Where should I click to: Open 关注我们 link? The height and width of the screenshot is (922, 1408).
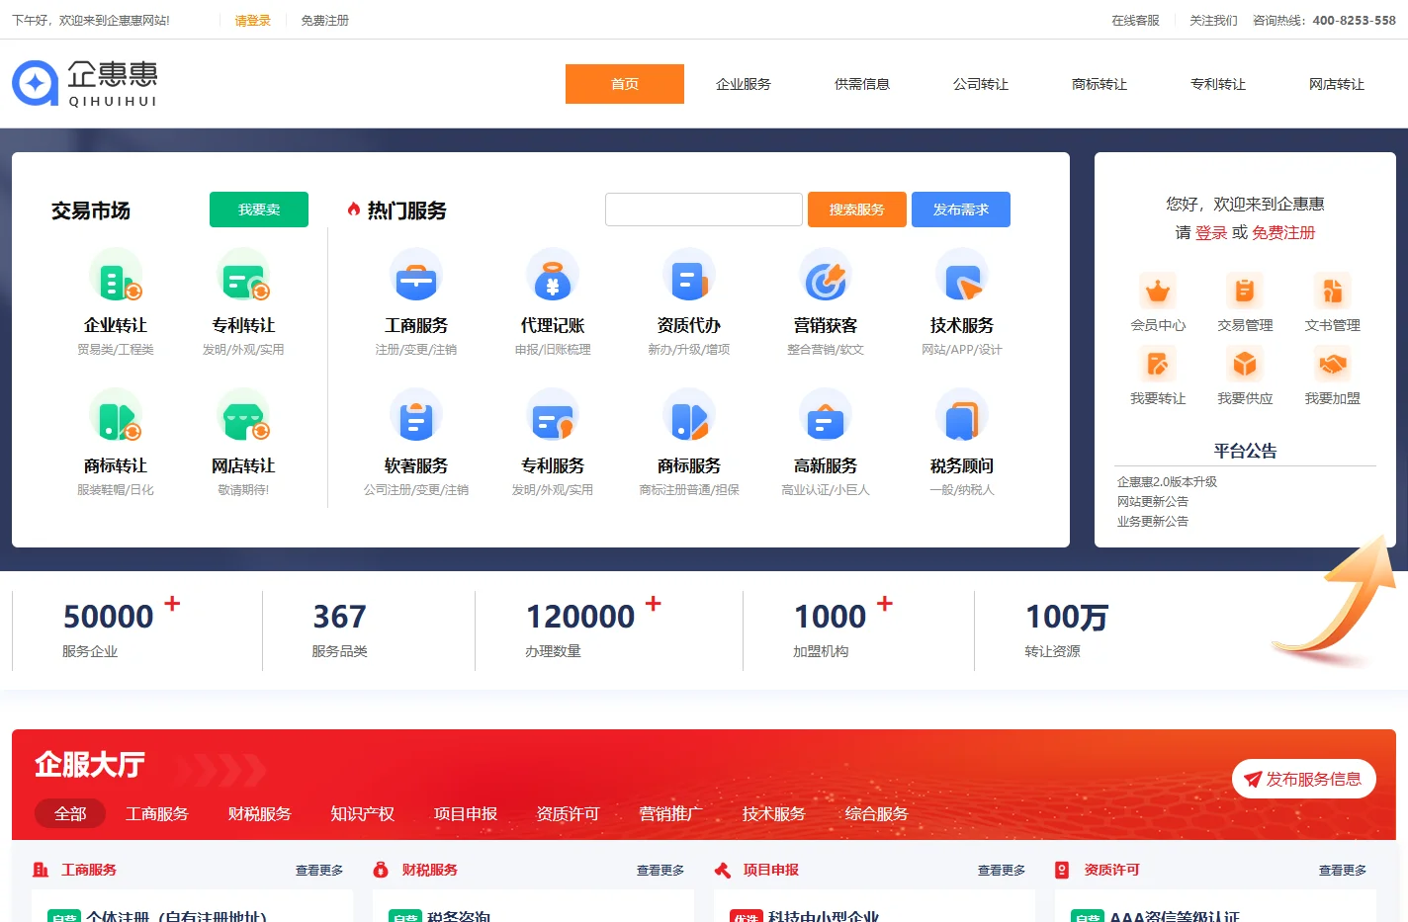point(1213,20)
